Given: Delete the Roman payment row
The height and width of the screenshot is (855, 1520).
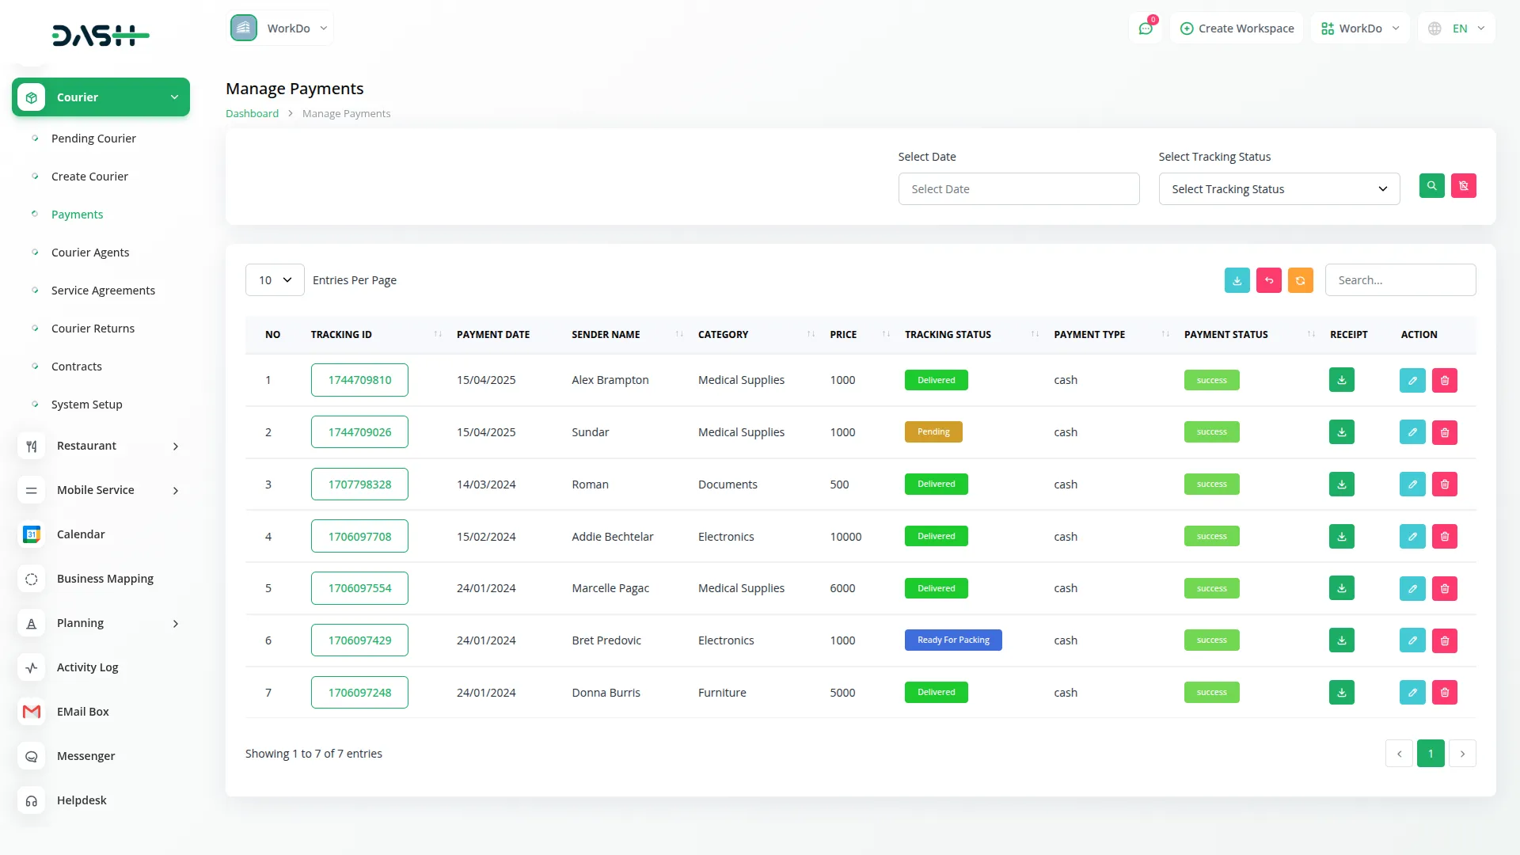Looking at the screenshot, I should click(x=1444, y=484).
